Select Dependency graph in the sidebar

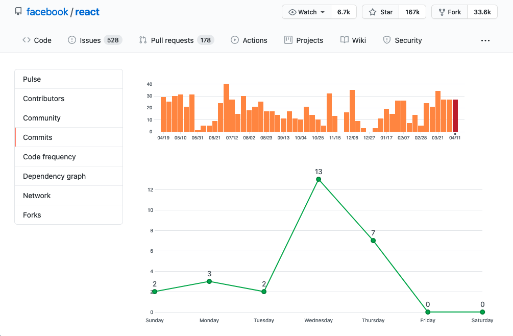[x=69, y=176]
